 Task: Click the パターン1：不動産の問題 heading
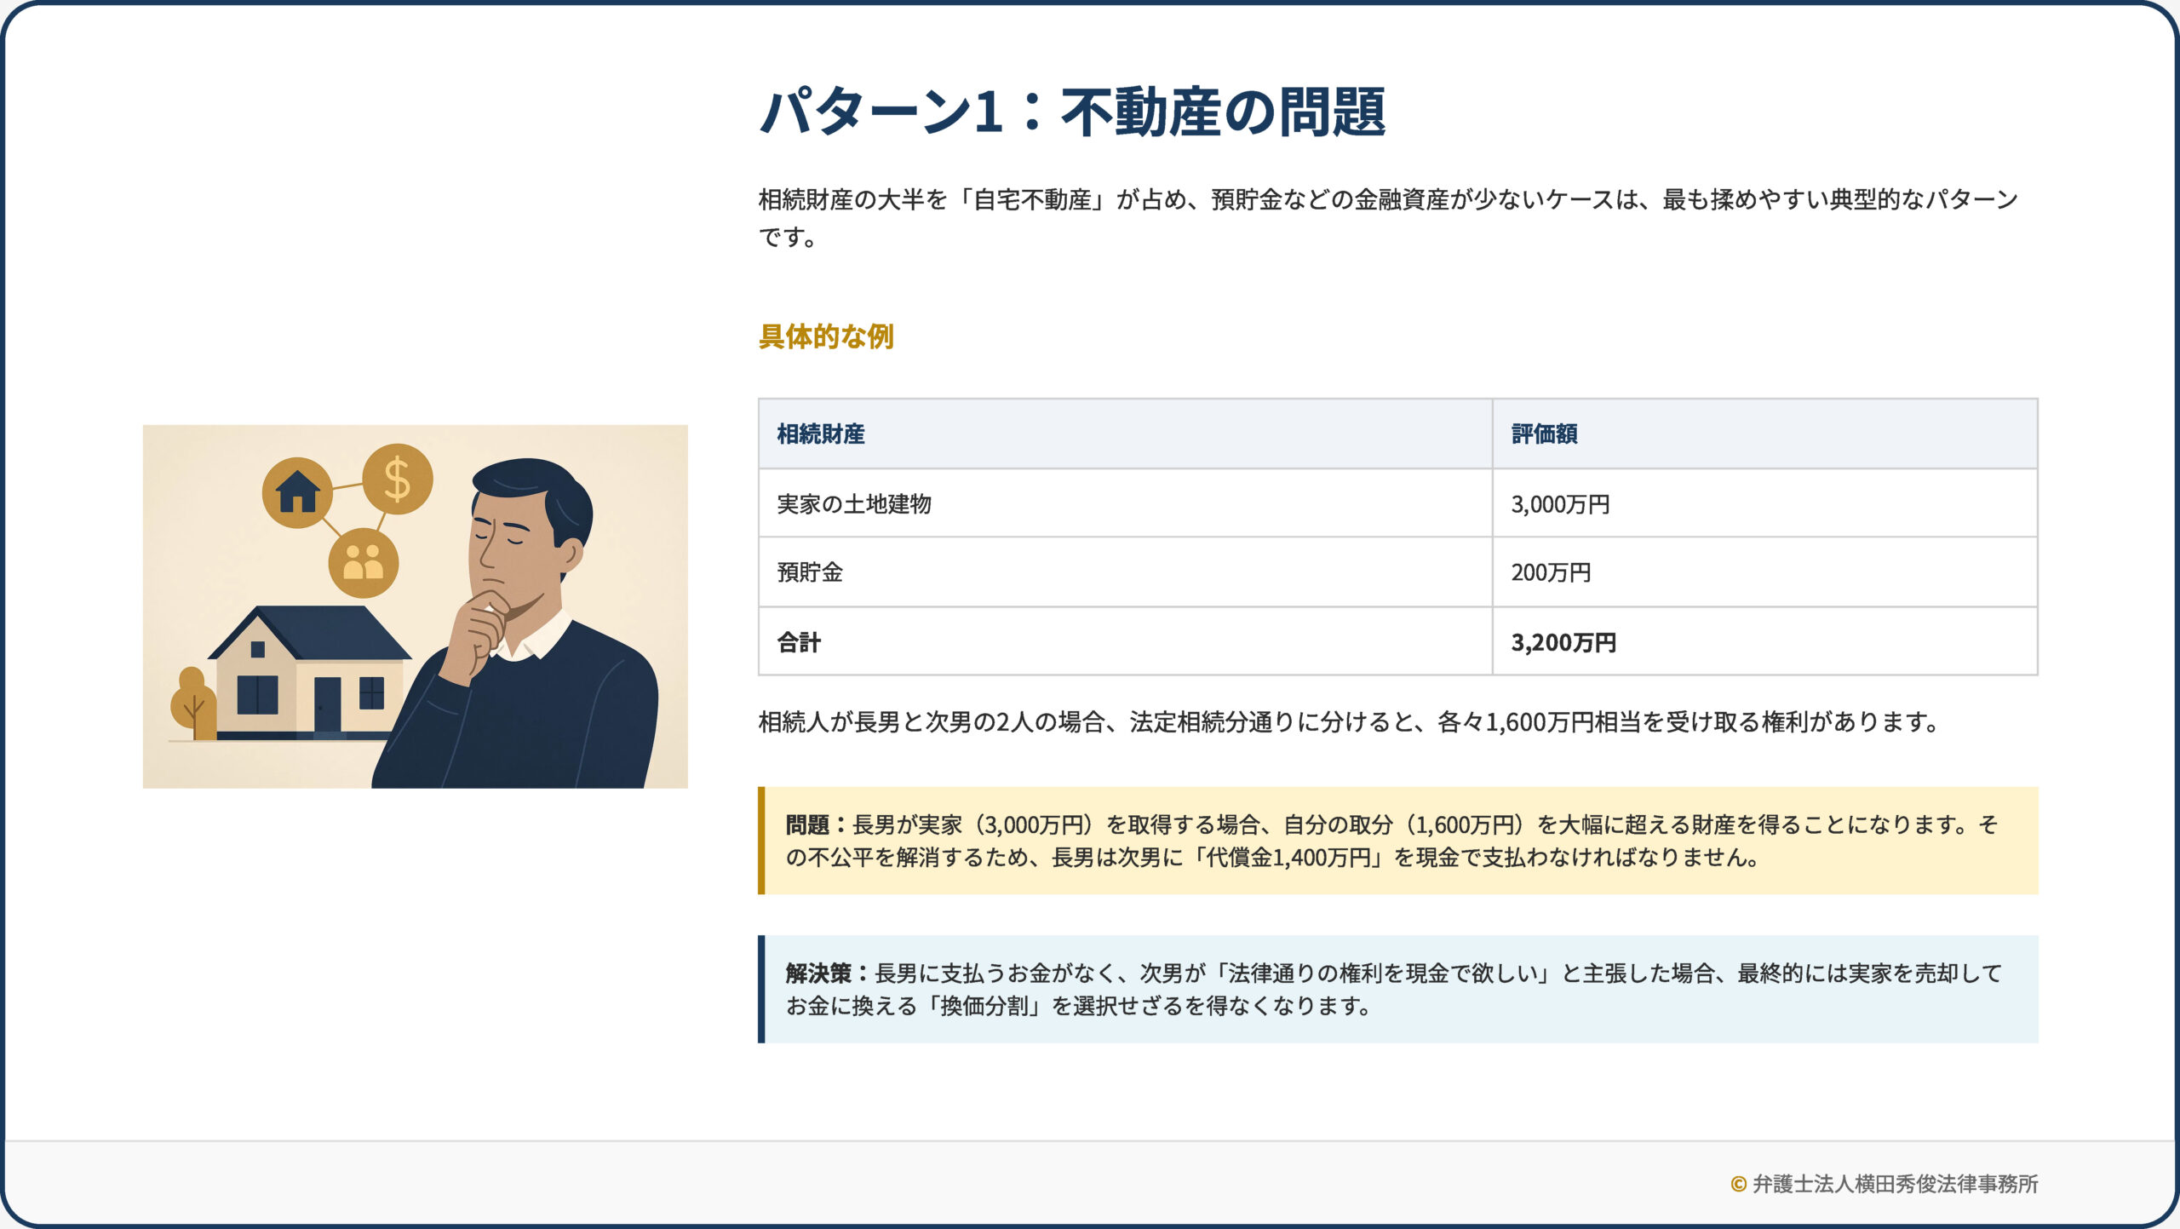click(1072, 112)
